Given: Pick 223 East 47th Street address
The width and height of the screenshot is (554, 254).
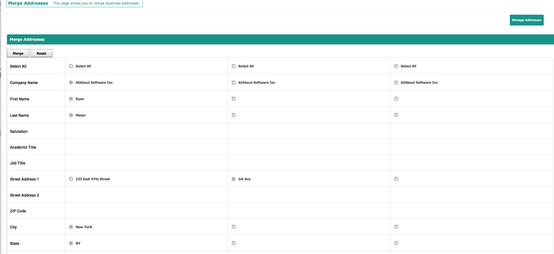Looking at the screenshot, I should tap(71, 179).
